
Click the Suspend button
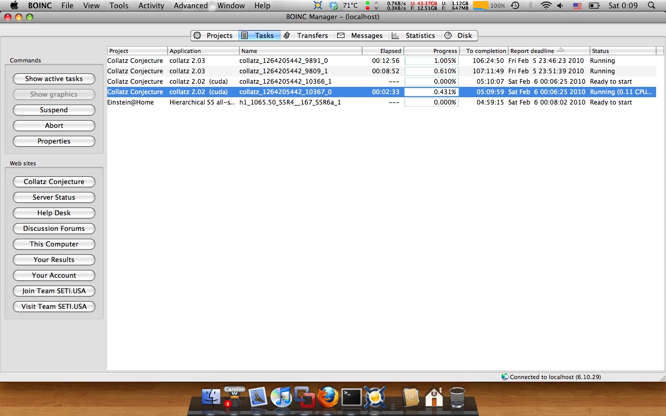pyautogui.click(x=54, y=110)
